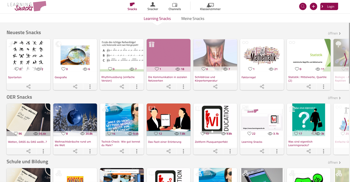Share the OER Learning Snacks card
The width and height of the screenshot is (350, 182).
[262, 151]
